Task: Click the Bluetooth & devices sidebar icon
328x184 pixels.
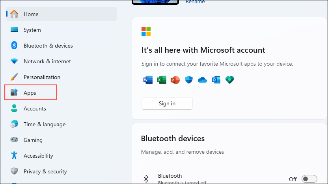Action: 14,46
